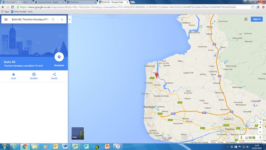The image size is (266, 150).
Task: Click the Sign in button
Action: (x=257, y=19)
